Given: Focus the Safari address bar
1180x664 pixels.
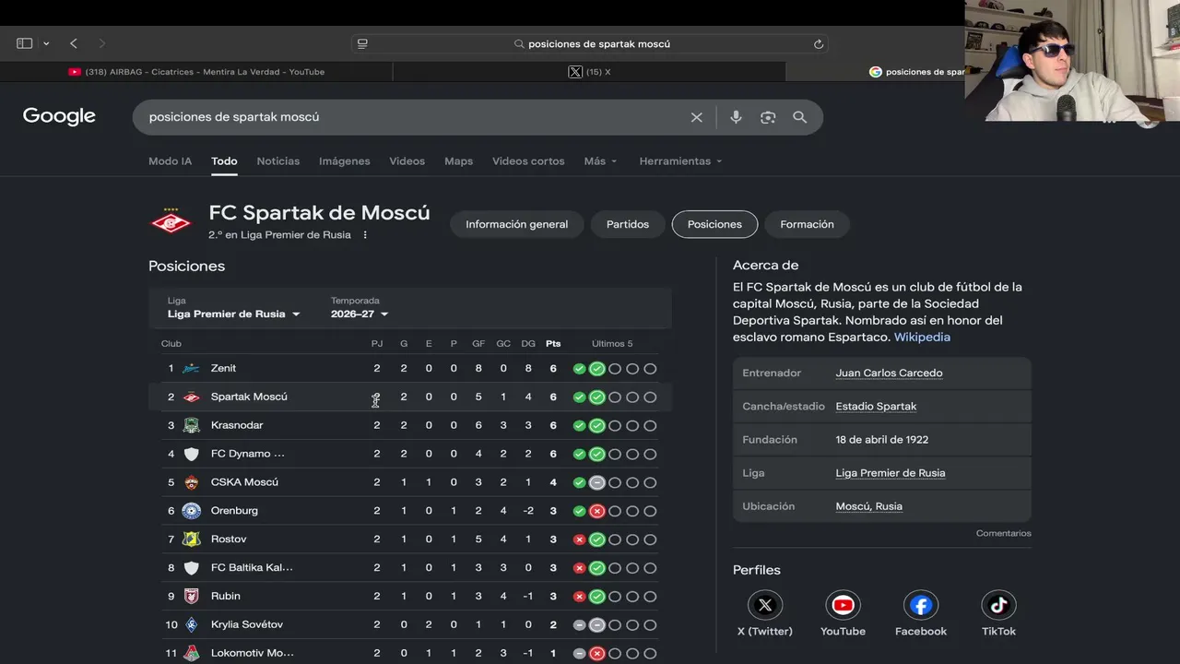Looking at the screenshot, I should point(590,43).
